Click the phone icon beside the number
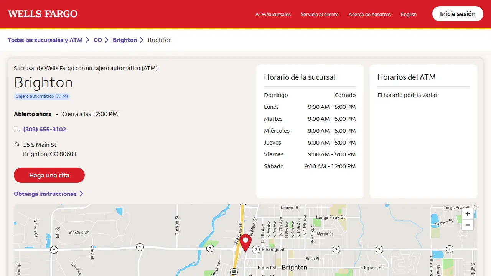The height and width of the screenshot is (276, 491). (17, 129)
